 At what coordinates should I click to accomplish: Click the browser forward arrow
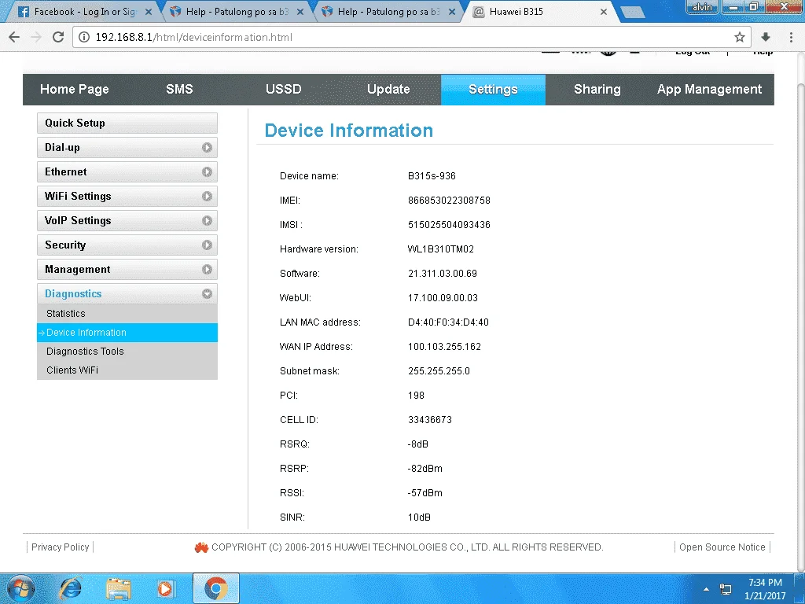[x=36, y=37]
